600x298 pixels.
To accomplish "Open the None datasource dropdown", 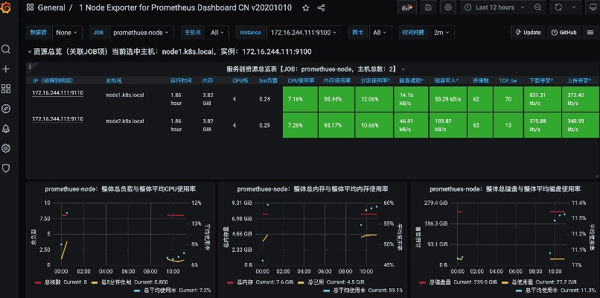I will click(66, 33).
